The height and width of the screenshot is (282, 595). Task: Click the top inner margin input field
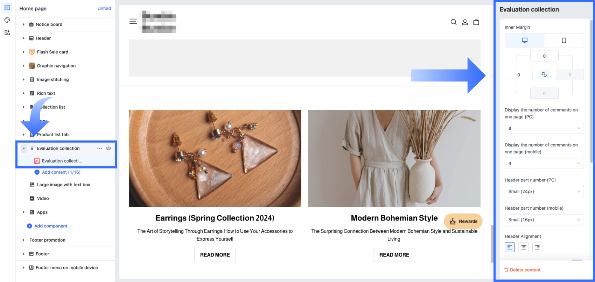(x=544, y=56)
